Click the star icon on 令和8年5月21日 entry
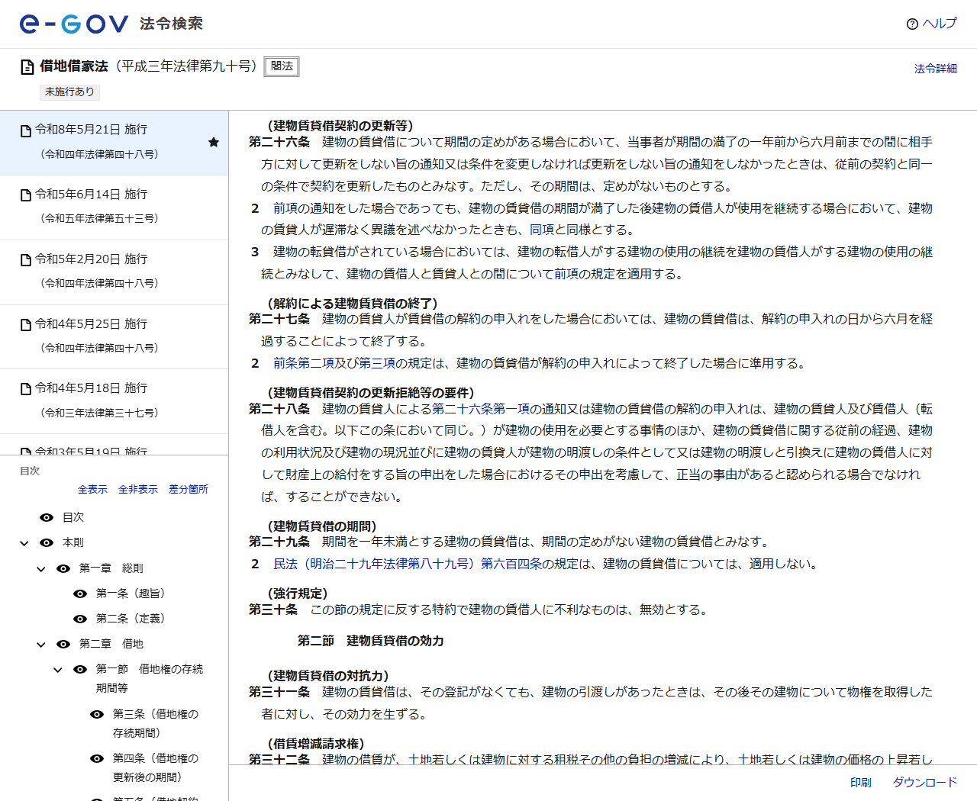The image size is (977, 801). pos(214,142)
